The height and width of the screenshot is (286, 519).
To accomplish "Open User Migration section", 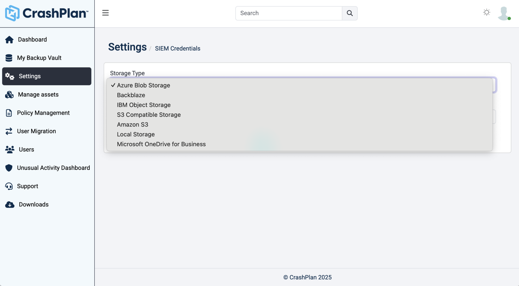I will click(36, 131).
